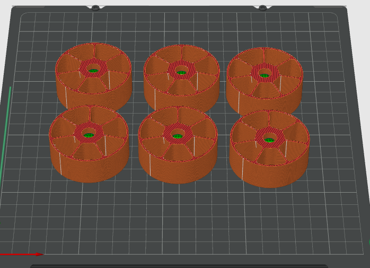Viewport: 370px width, 268px height.
Task: Click the green Y-axis line
Action: click(x=6, y=133)
